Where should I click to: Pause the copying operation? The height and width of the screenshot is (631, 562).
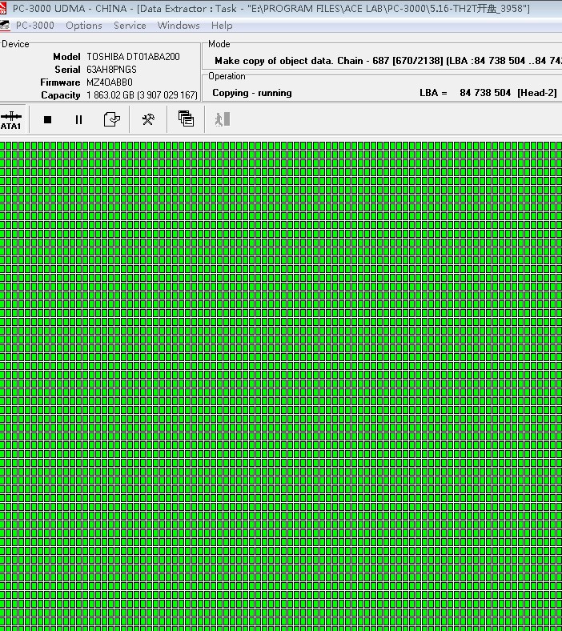coord(78,120)
